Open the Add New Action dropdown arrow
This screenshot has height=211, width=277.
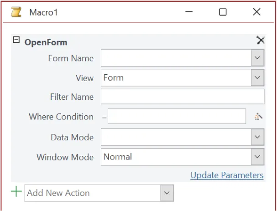167,193
